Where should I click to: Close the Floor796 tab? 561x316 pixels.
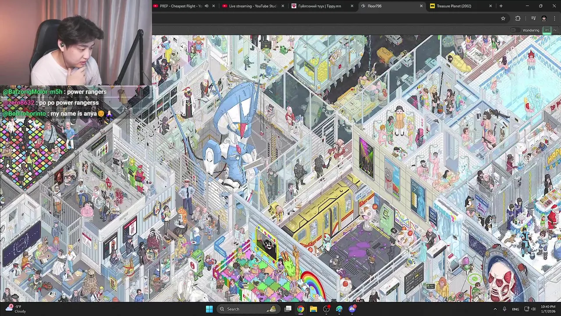tap(421, 6)
